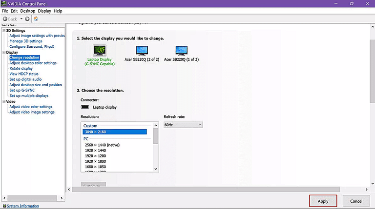Select the Acer SB220Q (2 of 2) monitor icon
The width and height of the screenshot is (375, 209).
(142, 50)
